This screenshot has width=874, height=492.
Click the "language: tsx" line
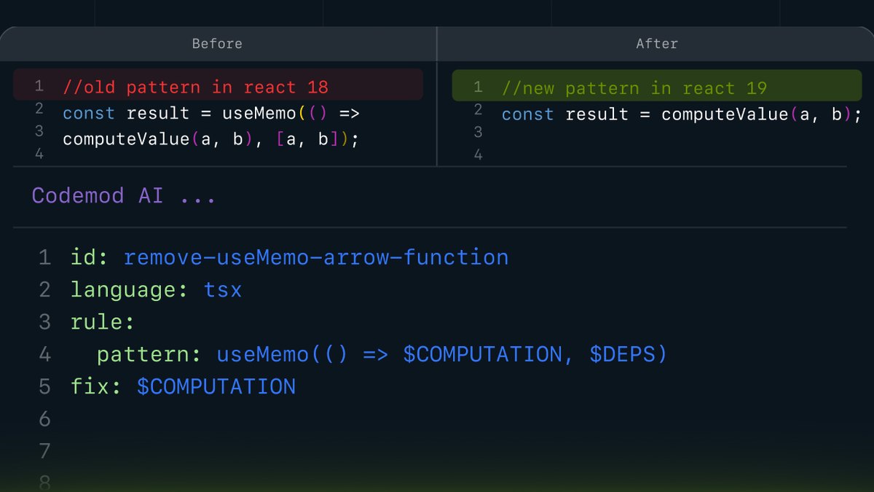click(x=157, y=290)
